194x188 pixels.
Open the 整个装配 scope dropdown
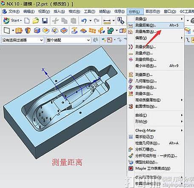coord(68,40)
